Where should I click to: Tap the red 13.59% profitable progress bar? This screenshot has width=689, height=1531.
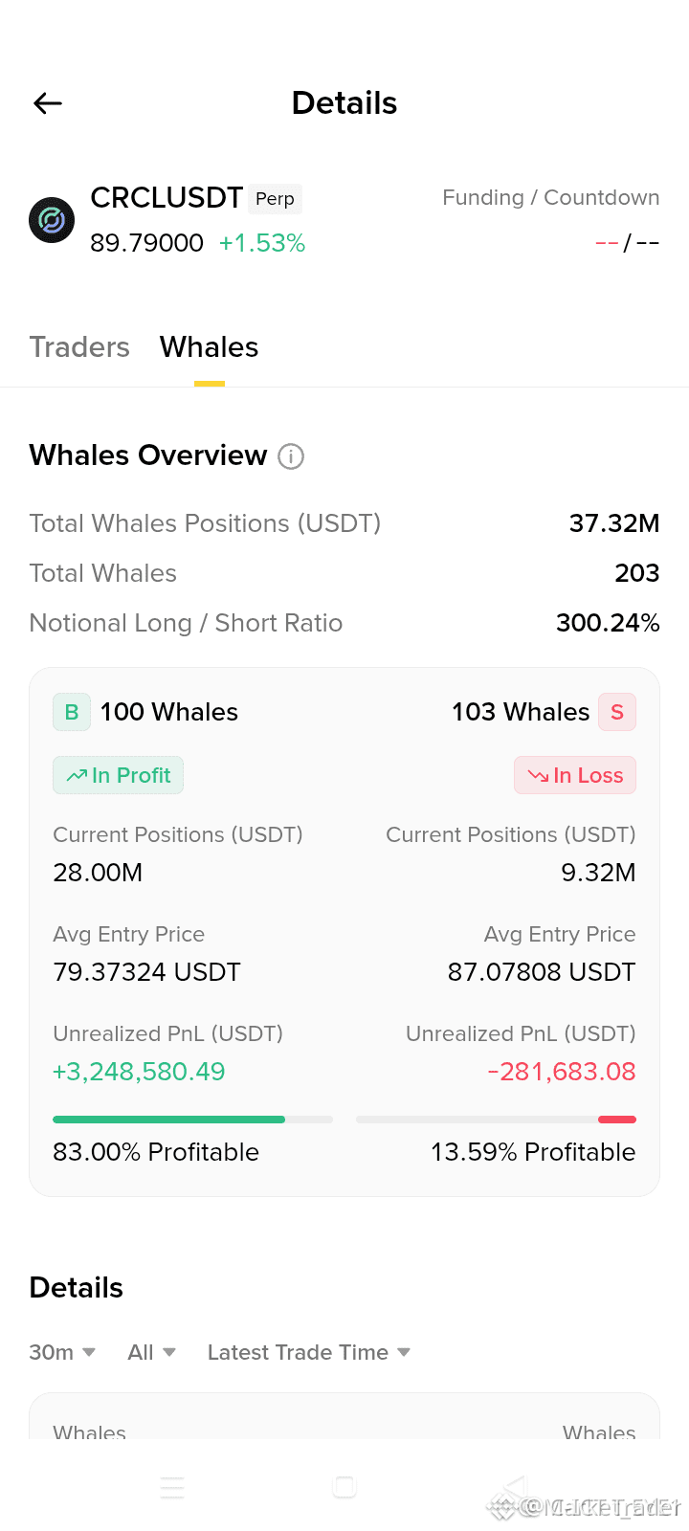pyautogui.click(x=496, y=1120)
